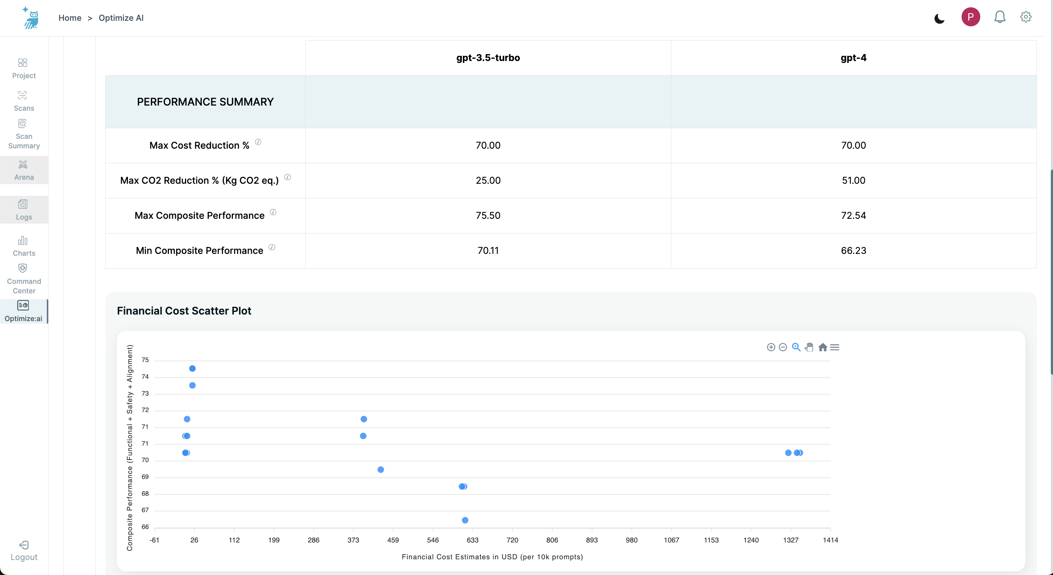Open the user profile avatar P

coord(970,17)
